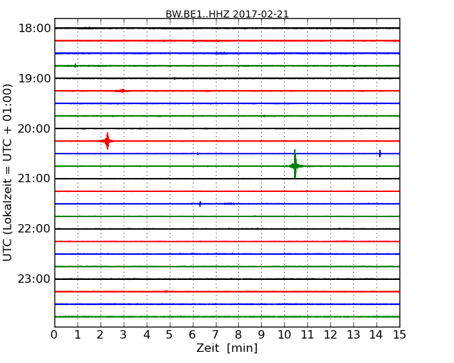Screen dimensions: 454x363
Task: Select the 19:00 time label
Action: pyautogui.click(x=34, y=78)
